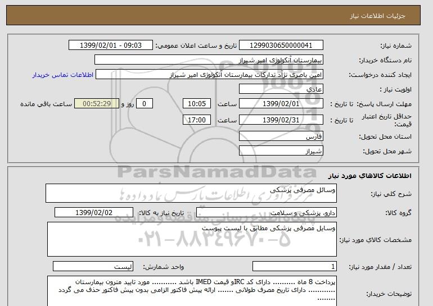The image size is (433, 306).
Task: Select the announcement date field 1399/02/01 - 09:03
Action: (x=110, y=45)
